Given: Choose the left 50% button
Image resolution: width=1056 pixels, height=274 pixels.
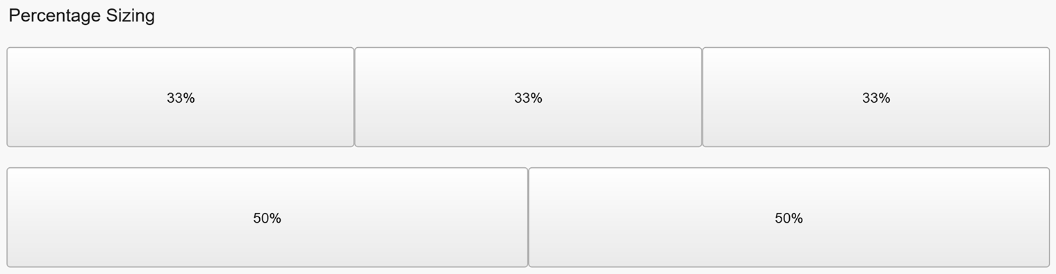Looking at the screenshot, I should (267, 217).
